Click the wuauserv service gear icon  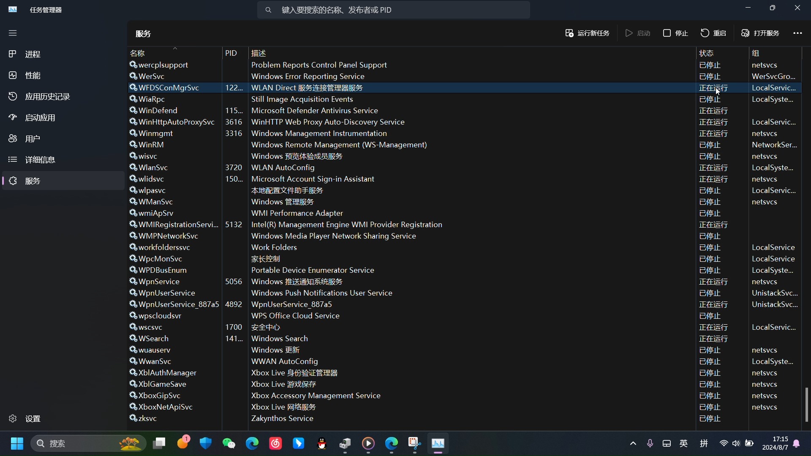tap(133, 350)
